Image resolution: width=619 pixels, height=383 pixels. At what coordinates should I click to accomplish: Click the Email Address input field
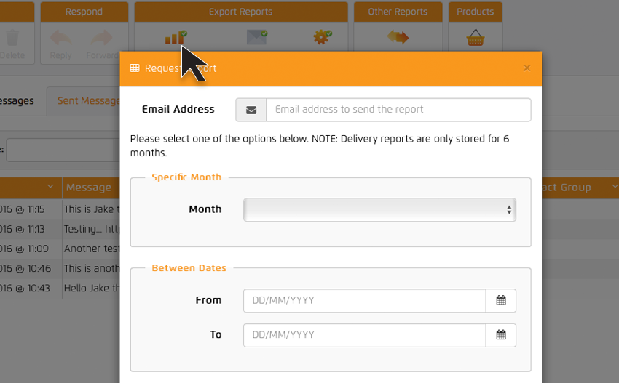(x=399, y=110)
